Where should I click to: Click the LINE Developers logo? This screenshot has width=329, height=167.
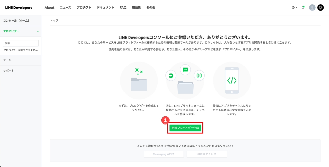click(19, 8)
